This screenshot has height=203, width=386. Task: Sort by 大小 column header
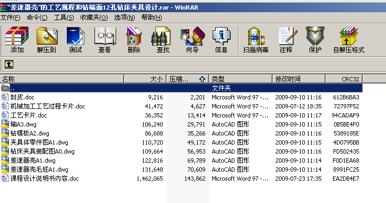click(145, 79)
